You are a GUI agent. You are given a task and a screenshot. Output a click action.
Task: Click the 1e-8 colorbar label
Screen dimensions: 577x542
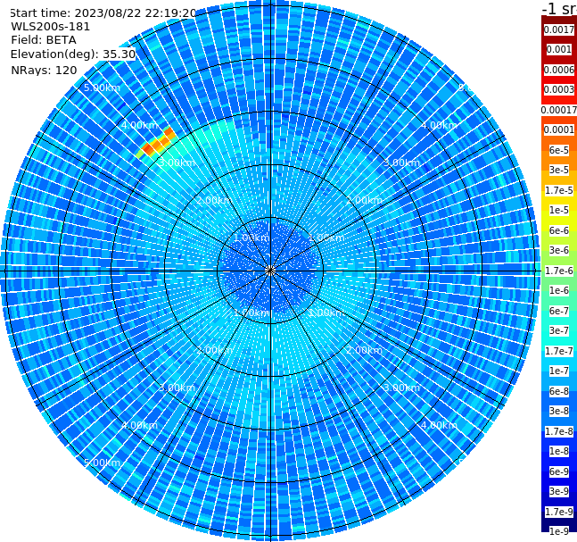[x=559, y=451]
